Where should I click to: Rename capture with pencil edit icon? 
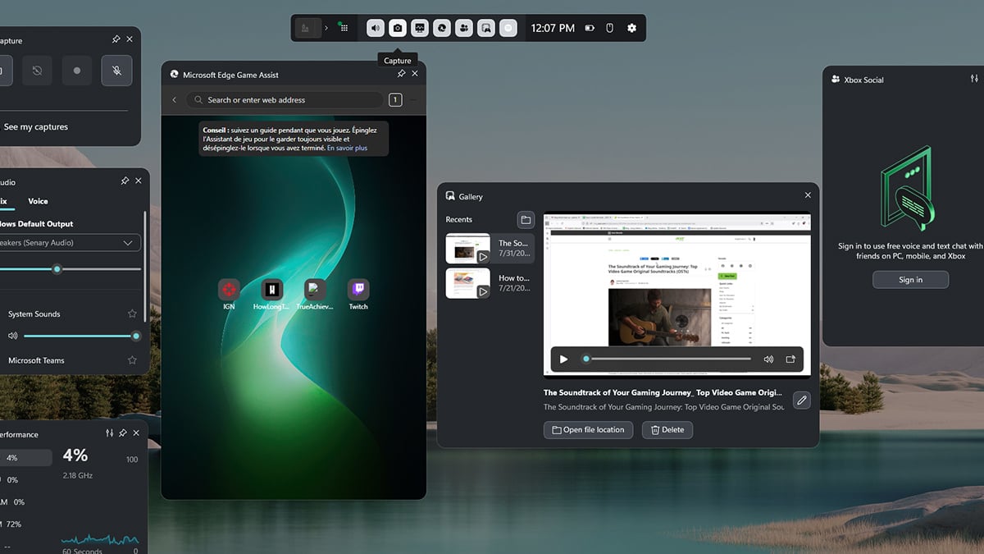click(802, 401)
